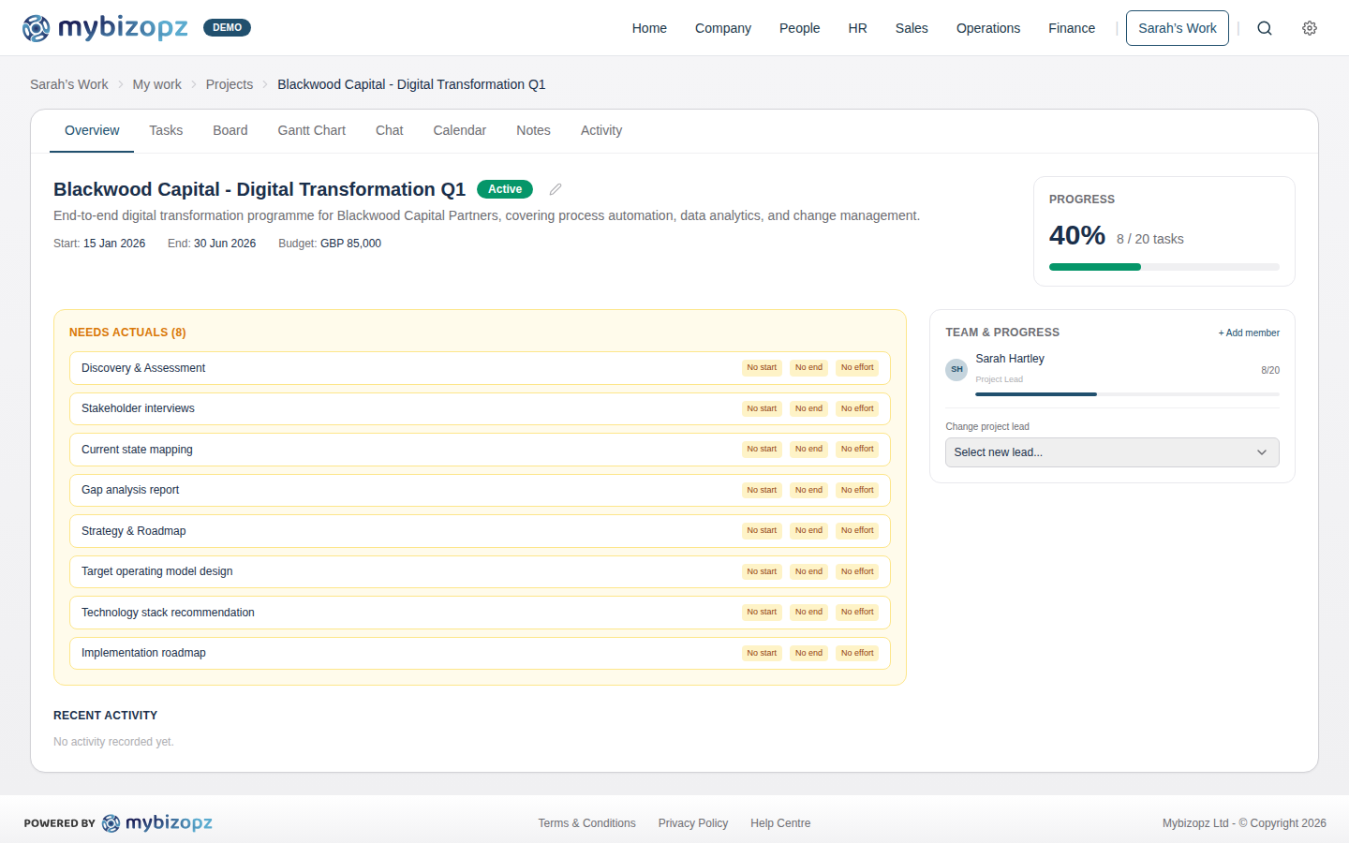1349x843 pixels.
Task: Open the Finance menu item
Action: coord(1072,28)
